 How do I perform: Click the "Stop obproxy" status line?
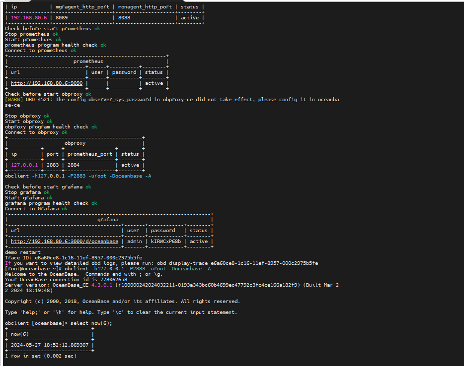27,116
